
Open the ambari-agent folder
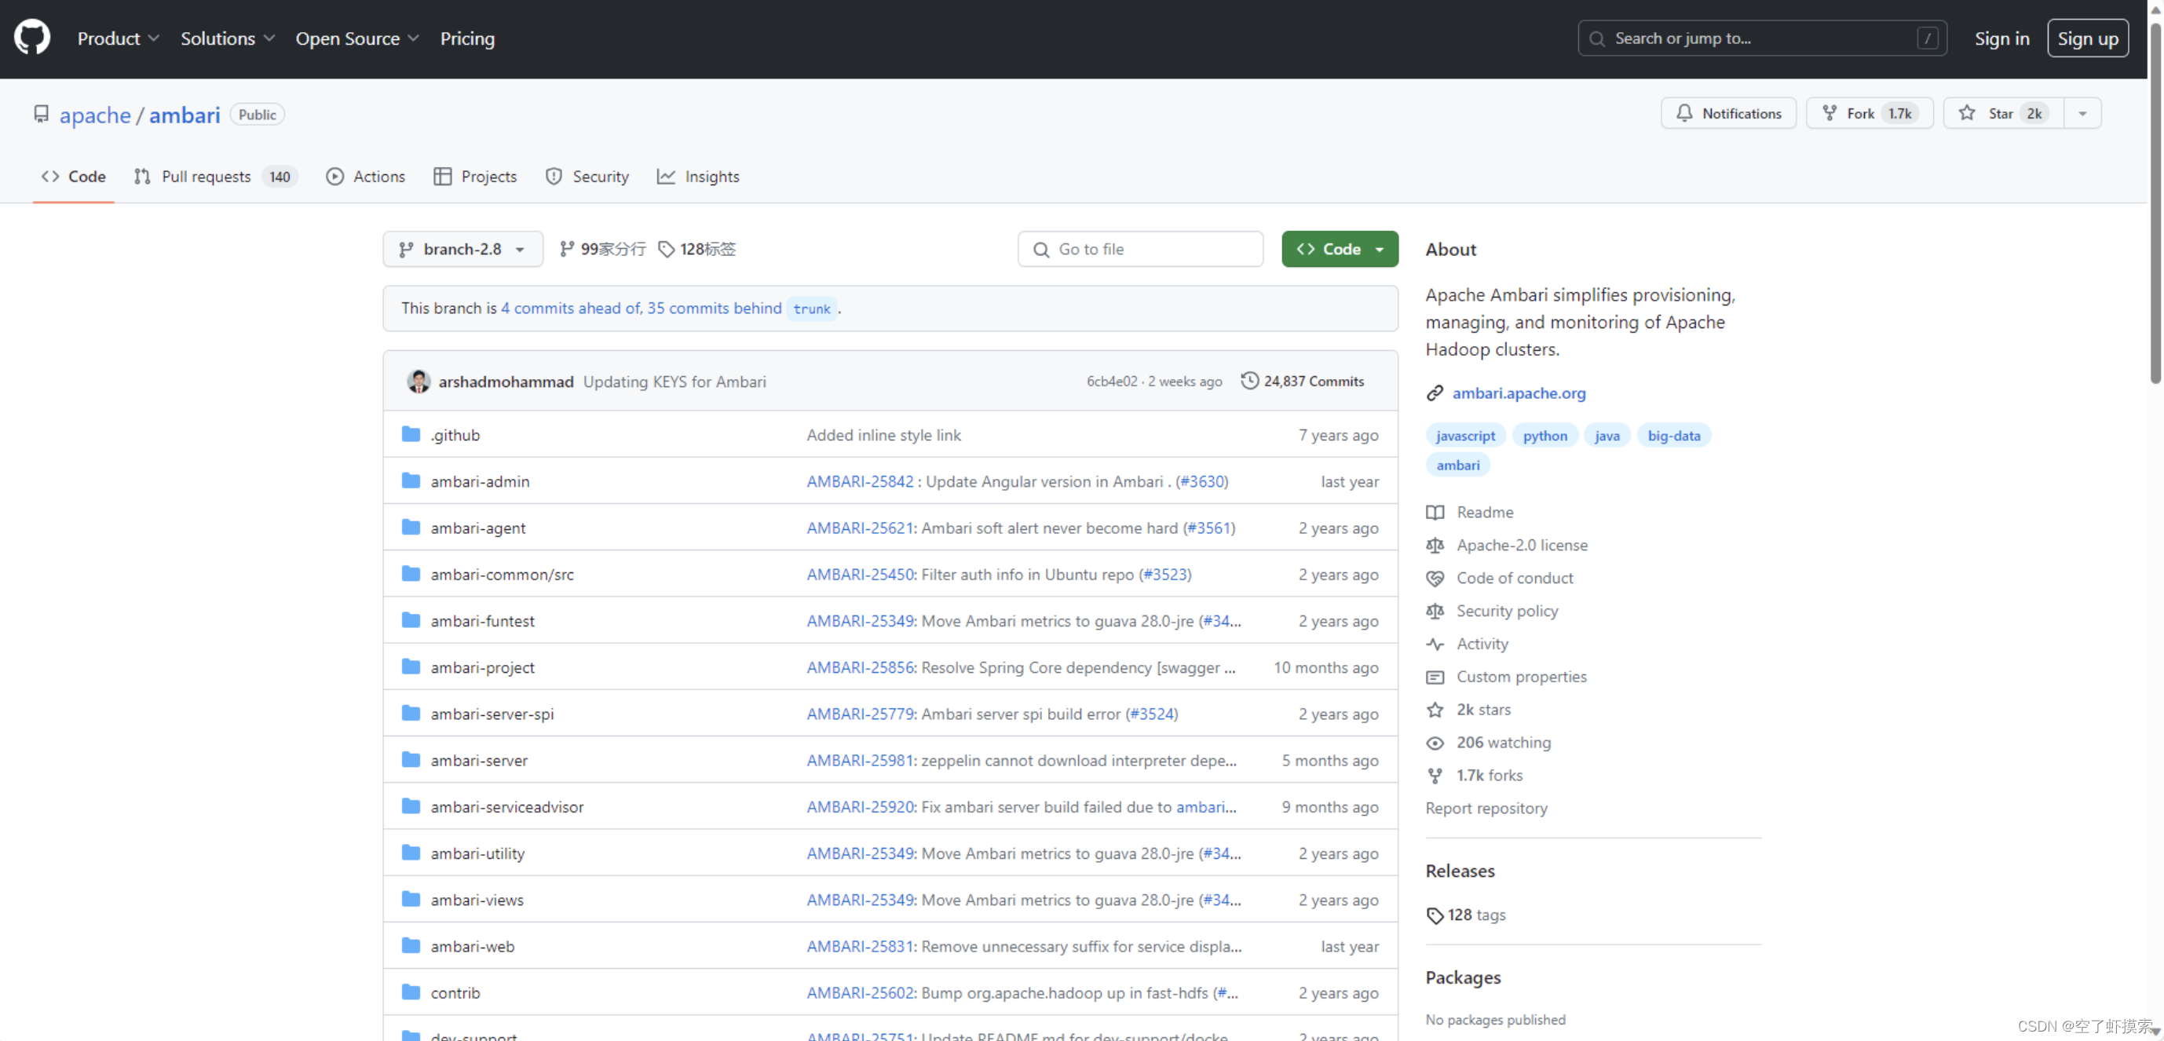478,528
